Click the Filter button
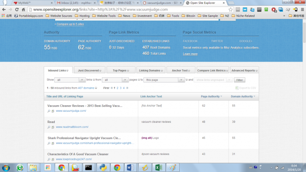The width and height of the screenshot is (306, 172). [240, 80]
